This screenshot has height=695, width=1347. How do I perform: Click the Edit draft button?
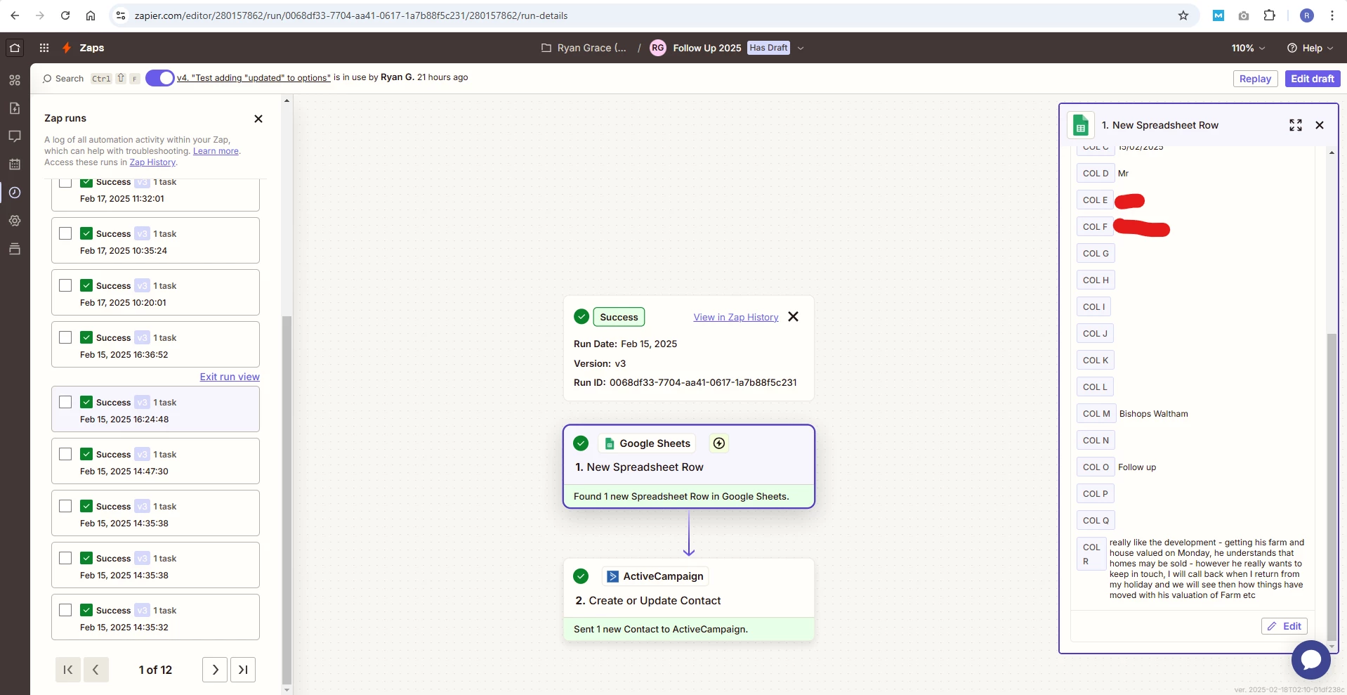click(1312, 79)
